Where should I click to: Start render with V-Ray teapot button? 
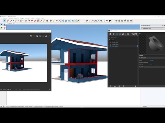(133, 34)
